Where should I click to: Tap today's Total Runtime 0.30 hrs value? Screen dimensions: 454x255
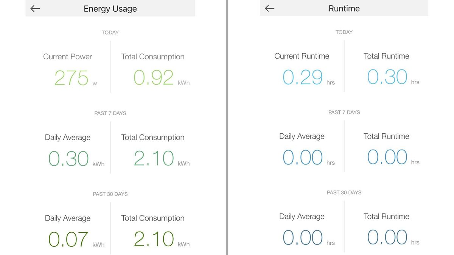(387, 77)
